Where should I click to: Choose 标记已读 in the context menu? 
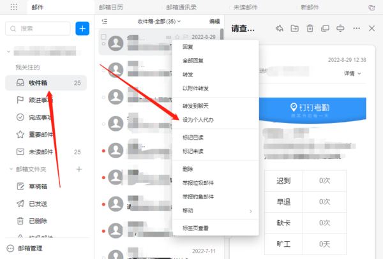pos(216,137)
